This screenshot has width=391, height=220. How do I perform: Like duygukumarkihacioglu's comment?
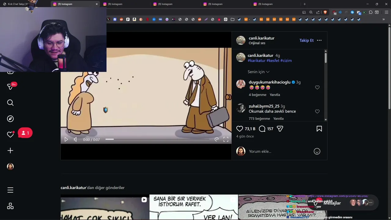click(x=317, y=87)
